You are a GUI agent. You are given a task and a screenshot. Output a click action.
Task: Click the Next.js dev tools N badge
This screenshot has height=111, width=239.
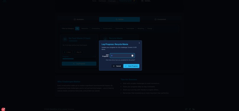(3, 109)
